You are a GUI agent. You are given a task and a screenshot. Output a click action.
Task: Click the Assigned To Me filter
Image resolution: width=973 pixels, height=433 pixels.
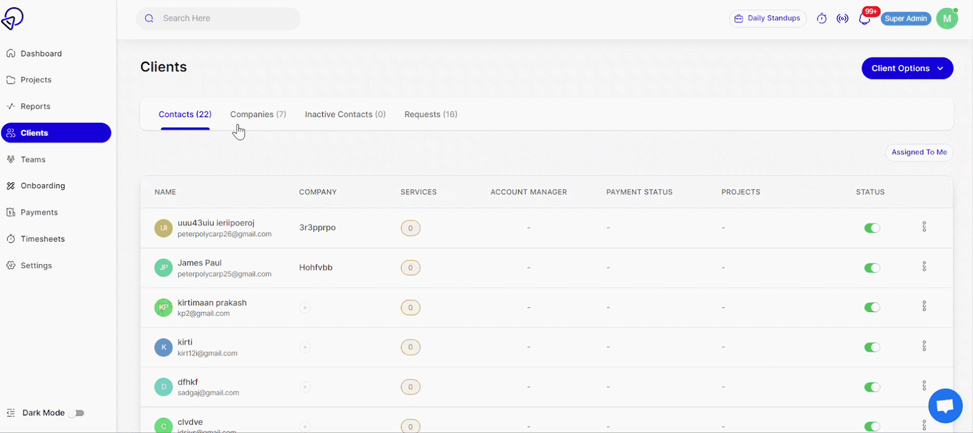(919, 152)
